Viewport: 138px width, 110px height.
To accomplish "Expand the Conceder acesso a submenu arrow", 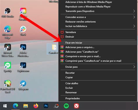I will click(x=134, y=17).
